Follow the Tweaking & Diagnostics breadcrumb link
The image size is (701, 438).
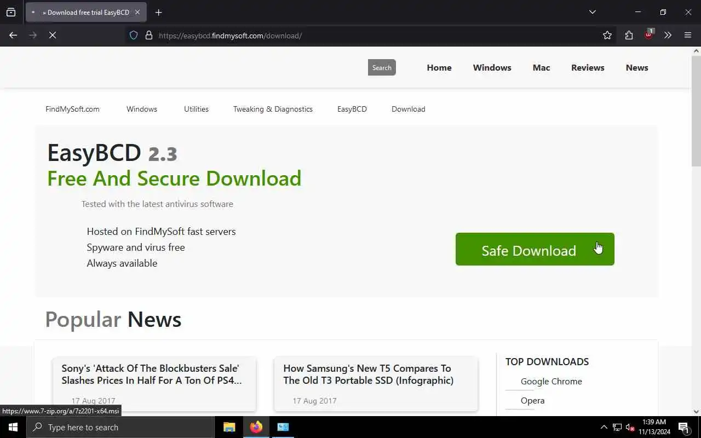coord(273,109)
